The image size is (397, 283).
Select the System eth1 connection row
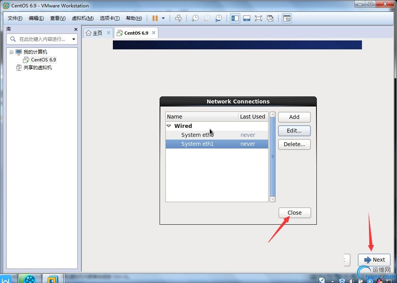pos(217,144)
